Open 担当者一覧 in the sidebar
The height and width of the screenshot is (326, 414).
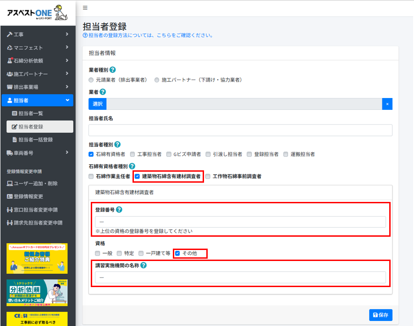click(31, 113)
